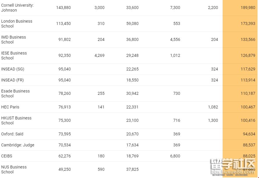This screenshot has height=178, width=259.
Task: Click the Oxford: Saïd row label
Action: pos(12,134)
